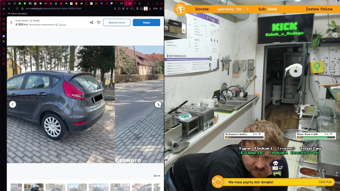Screen dimensions: 340x191
Task: Return via the listing back arrow
Action: pos(11,23)
